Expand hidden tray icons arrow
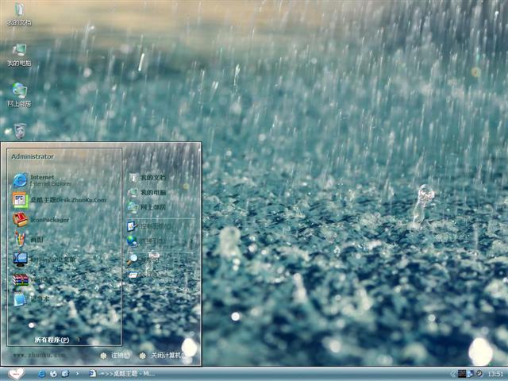 click(453, 374)
